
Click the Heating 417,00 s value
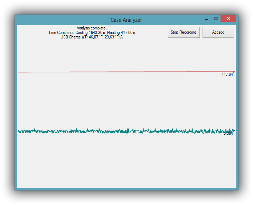point(121,33)
